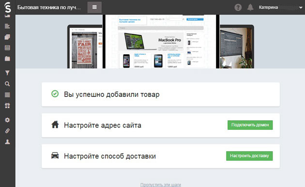Open the gear settings sidebar icon
The width and height of the screenshot is (305, 187).
[7, 120]
